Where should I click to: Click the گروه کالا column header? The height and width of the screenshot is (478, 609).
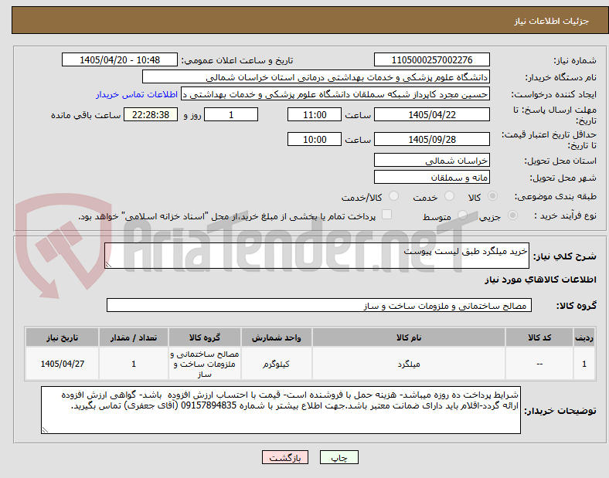205,337
